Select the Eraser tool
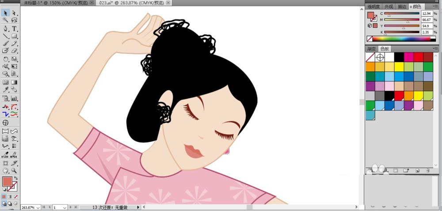442x211 pixels. click(14, 51)
